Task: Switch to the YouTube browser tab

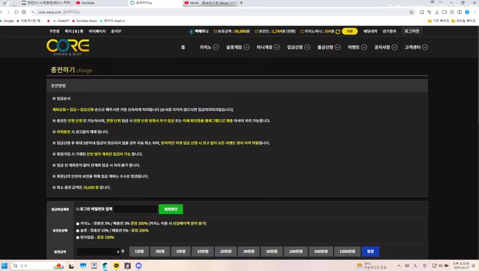Action: 101,3
